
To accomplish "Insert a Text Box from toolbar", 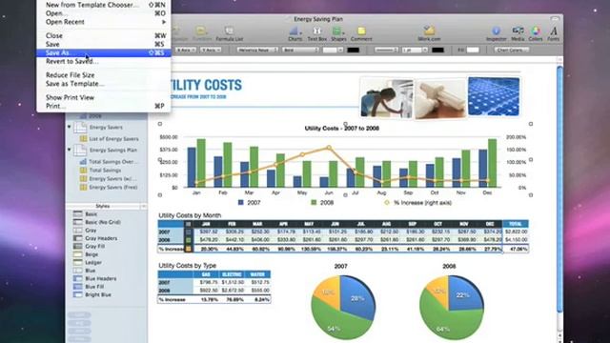I will coord(317,33).
